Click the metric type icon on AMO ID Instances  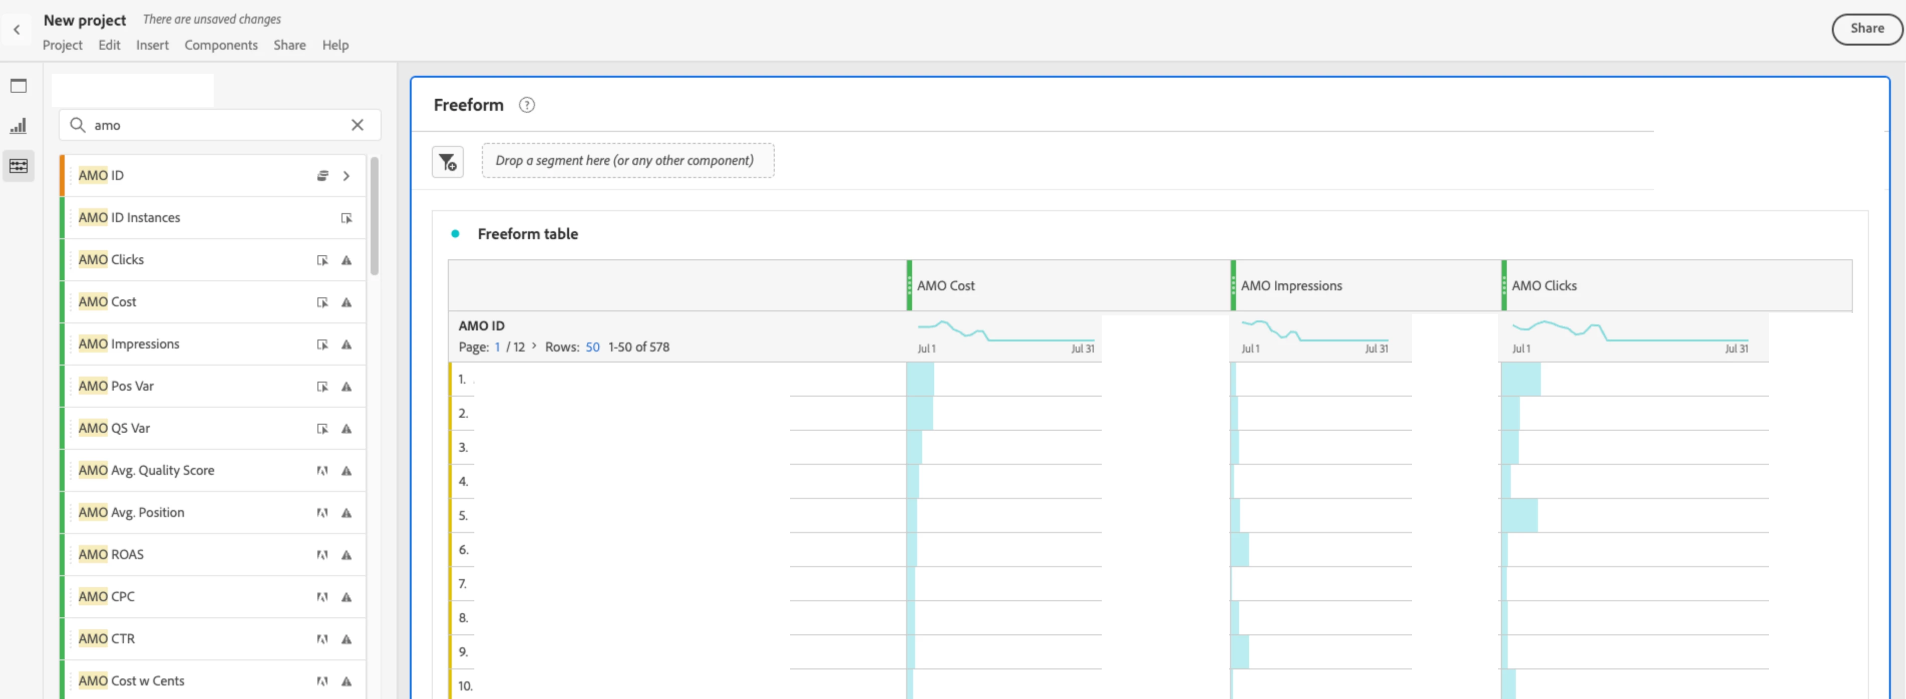(x=346, y=218)
